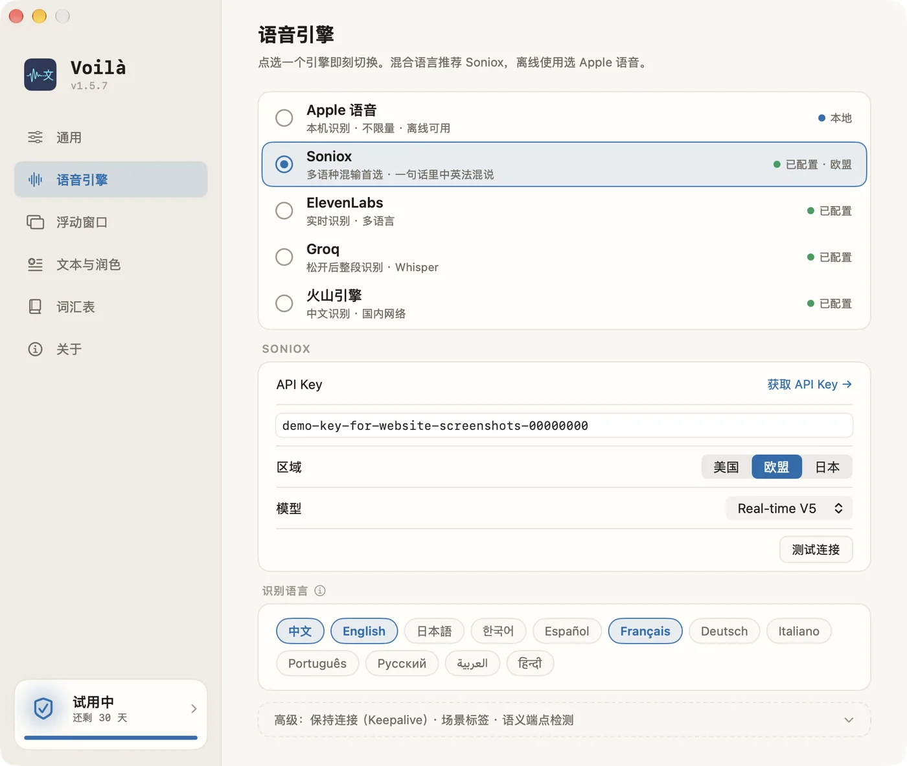This screenshot has height=766, width=907.
Task: Click the 区域 row label
Action: (289, 467)
